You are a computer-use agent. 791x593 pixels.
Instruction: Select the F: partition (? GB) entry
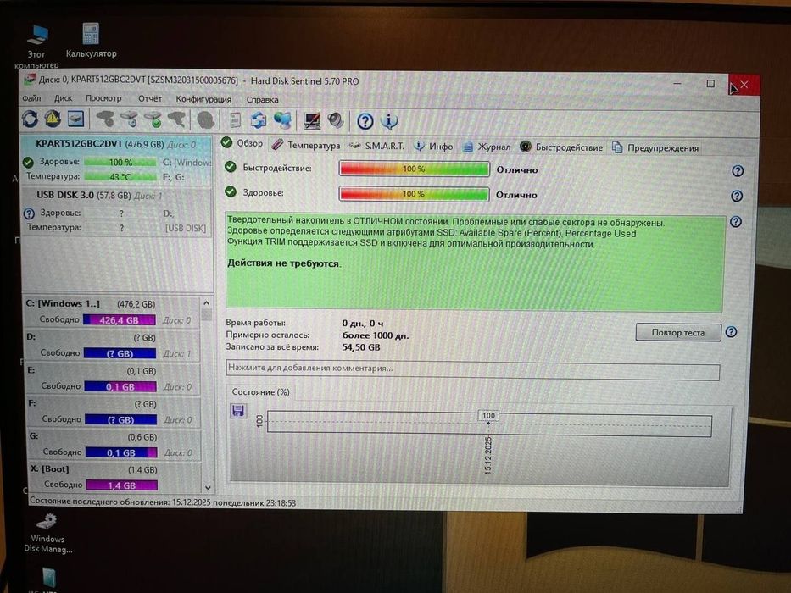pyautogui.click(x=113, y=412)
